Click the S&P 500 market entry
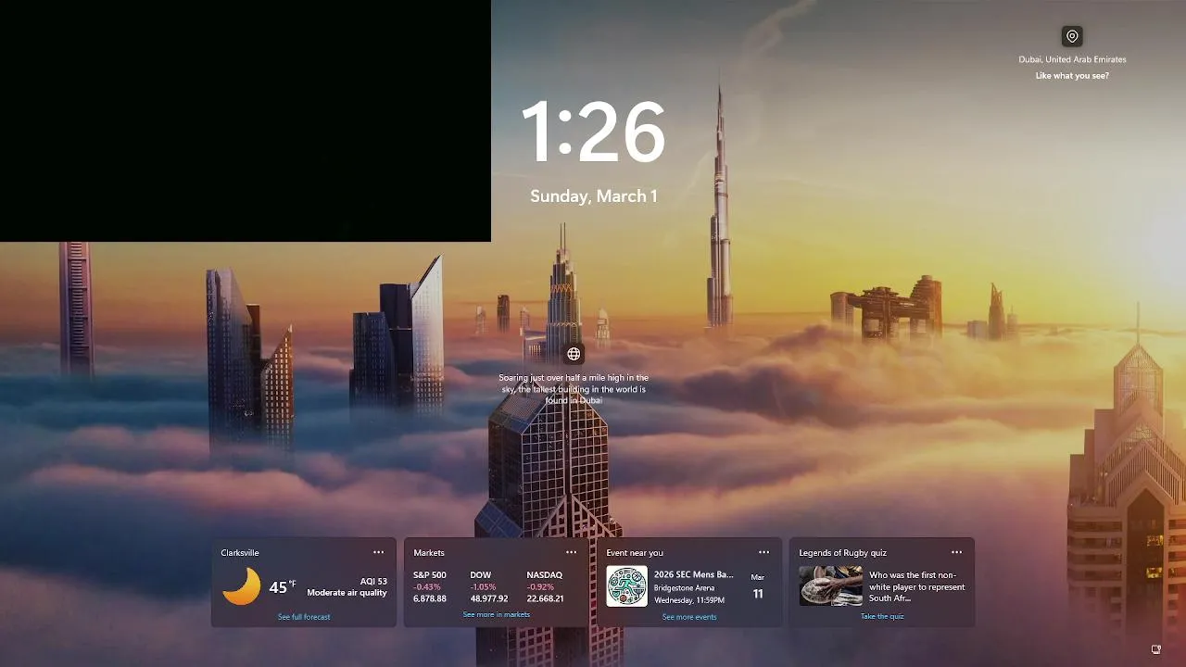This screenshot has height=667, width=1186. [430, 586]
